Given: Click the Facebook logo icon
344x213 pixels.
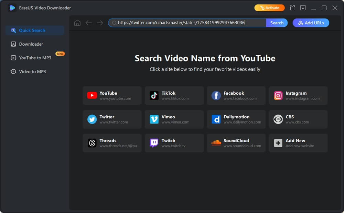Looking at the screenshot, I should click(216, 96).
